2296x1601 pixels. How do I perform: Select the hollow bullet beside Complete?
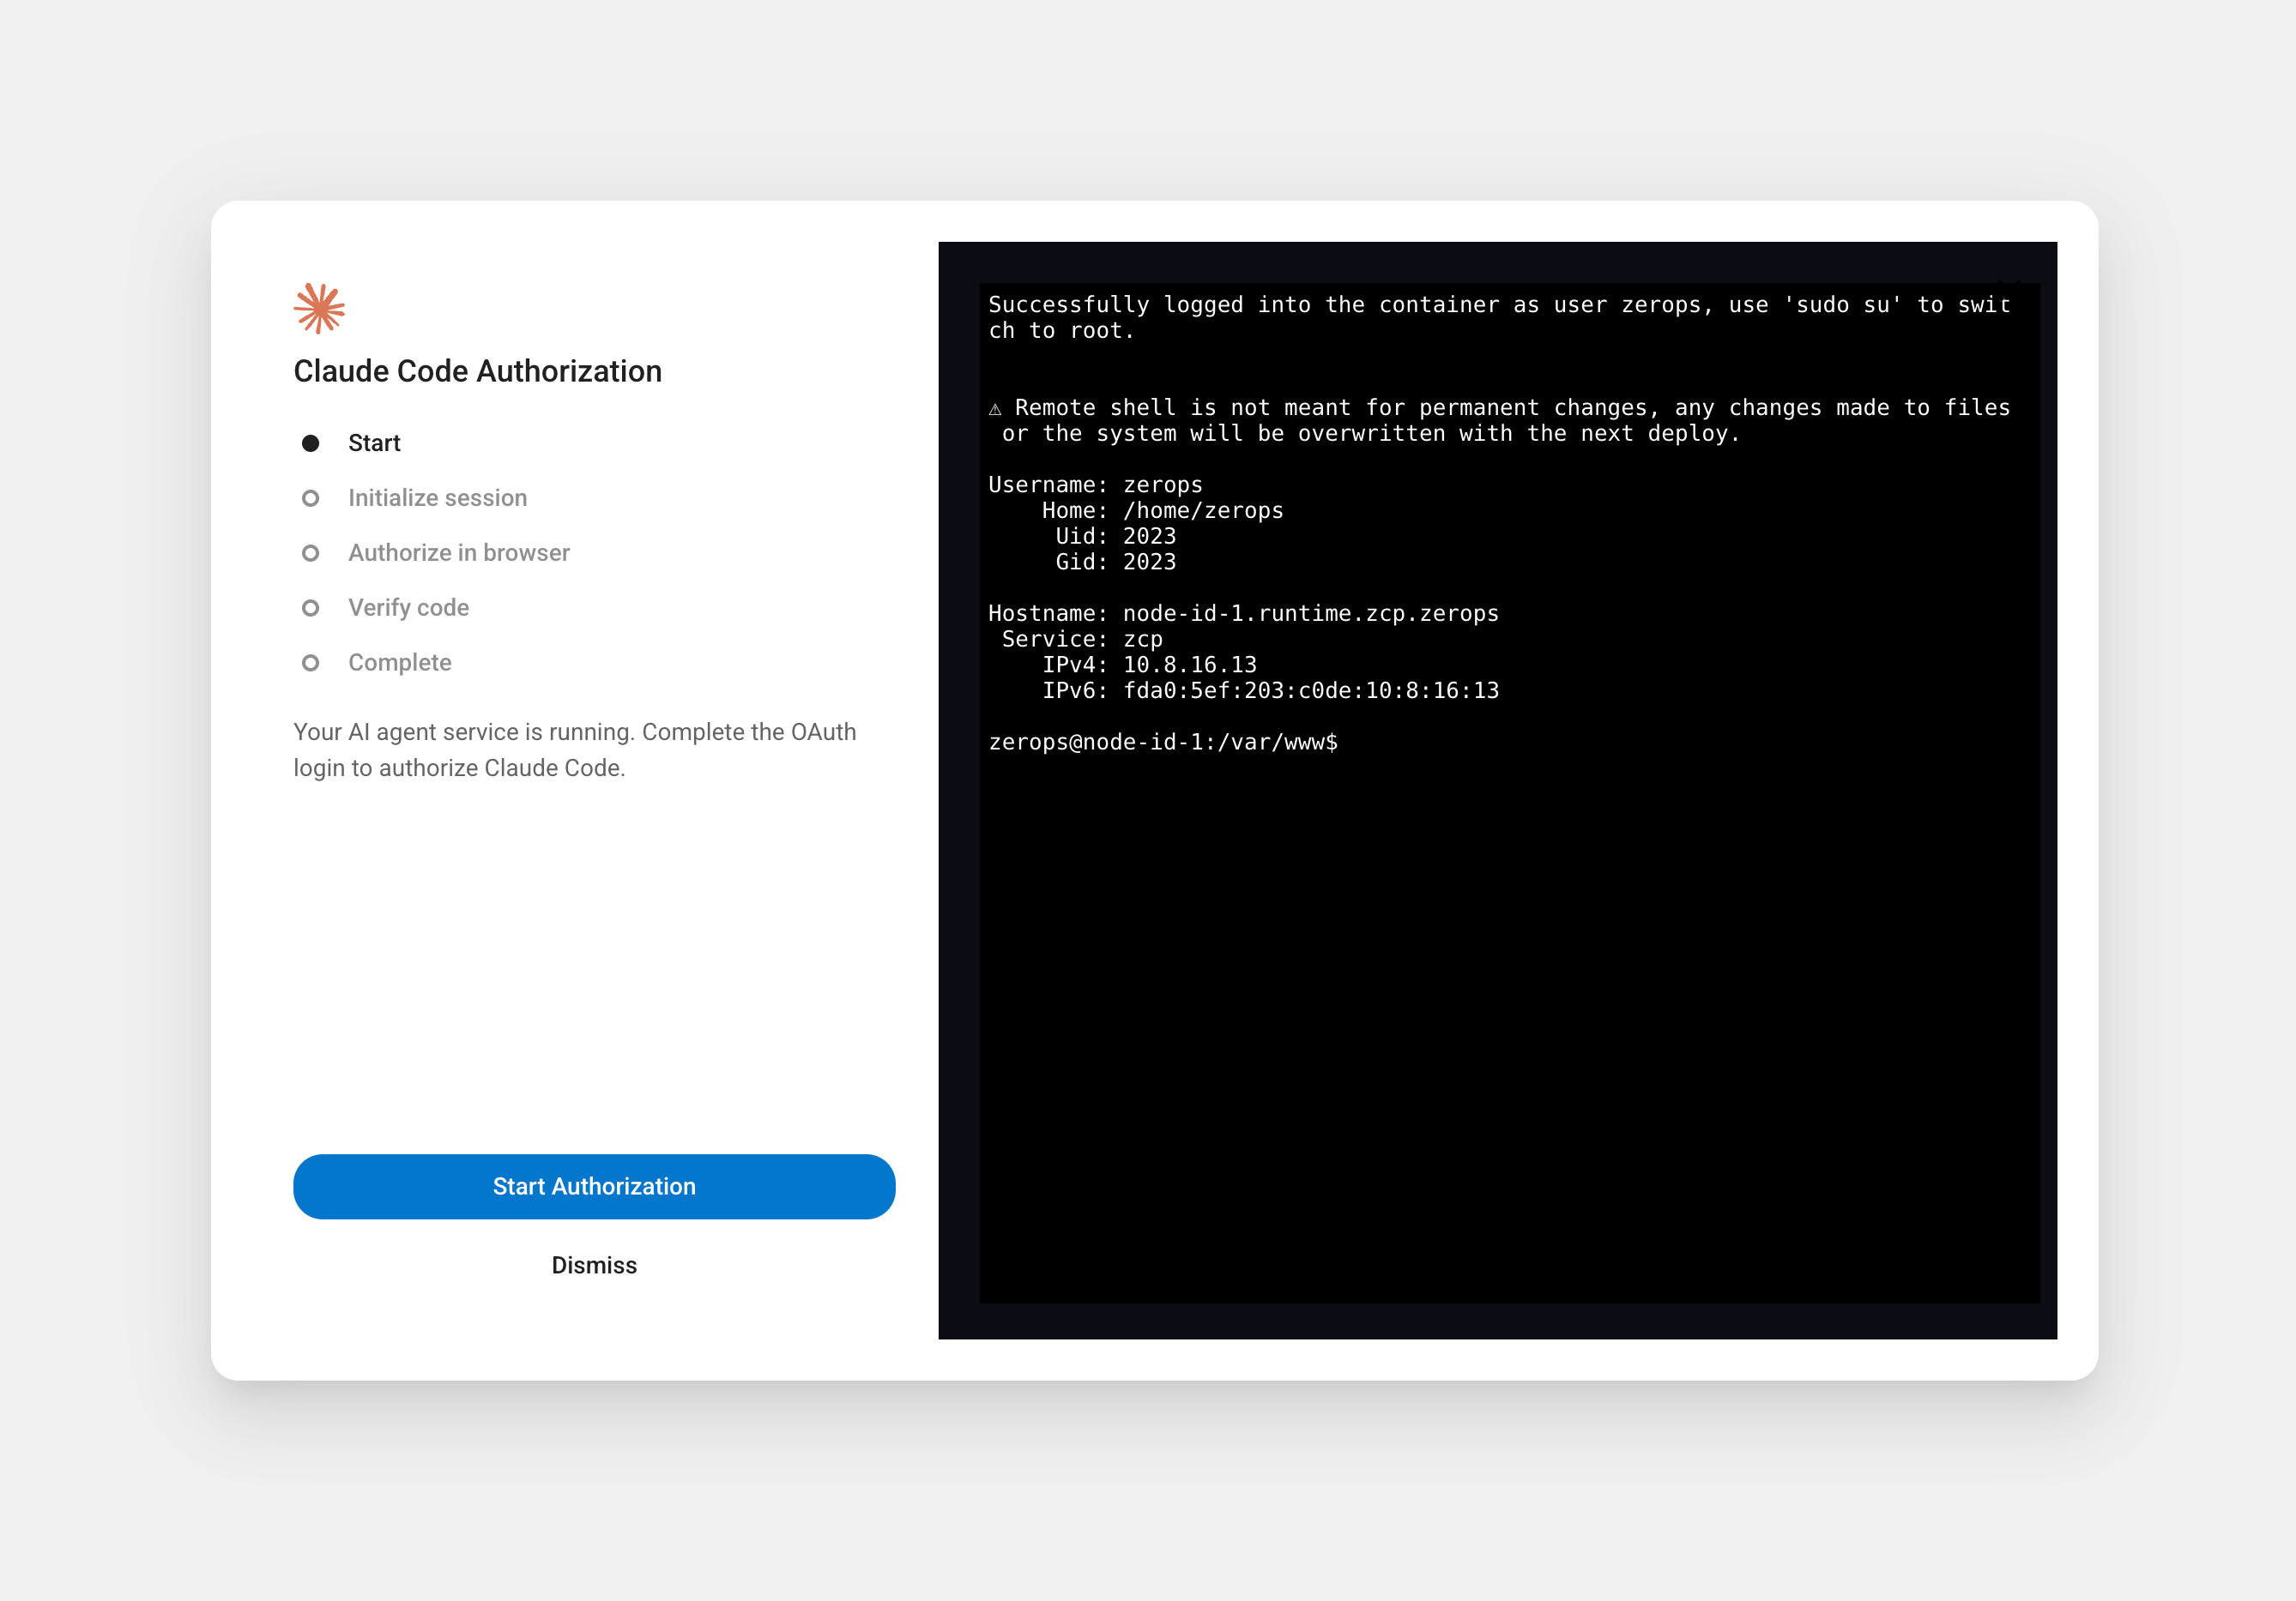[310, 663]
